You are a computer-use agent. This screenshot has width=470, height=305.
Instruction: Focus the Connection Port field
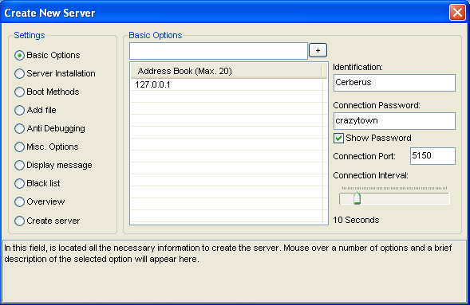tap(432, 156)
